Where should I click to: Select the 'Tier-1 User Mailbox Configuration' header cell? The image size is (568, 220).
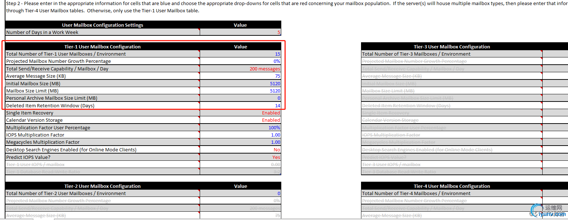pyautogui.click(x=103, y=47)
